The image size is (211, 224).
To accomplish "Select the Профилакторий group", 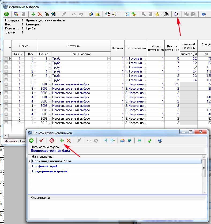I will [45, 166].
